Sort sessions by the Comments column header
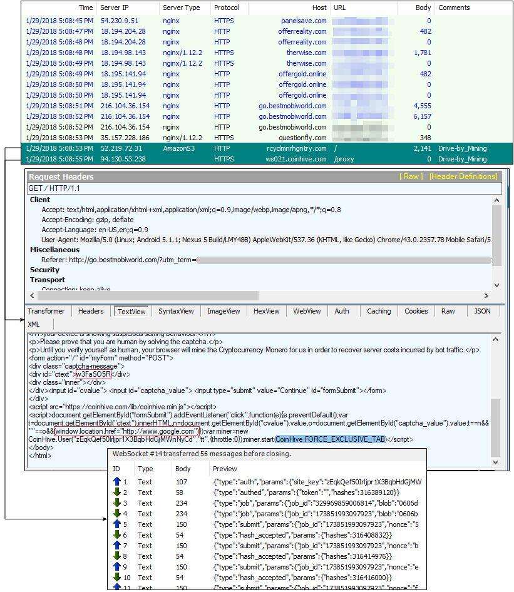Image resolution: width=514 pixels, height=592 pixels. pyautogui.click(x=454, y=8)
